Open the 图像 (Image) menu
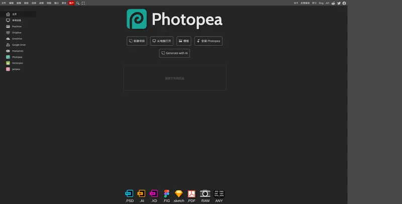Image resolution: width=402 pixels, height=204 pixels. point(19,3)
